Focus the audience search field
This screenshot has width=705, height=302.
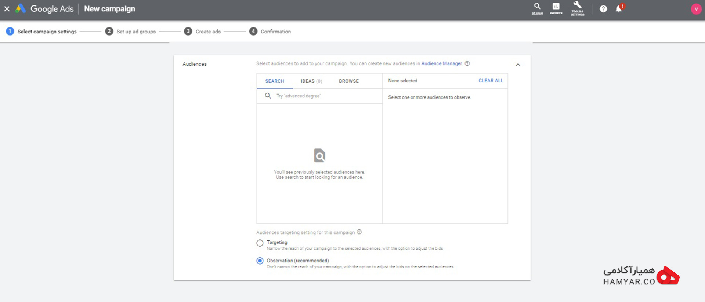(319, 96)
